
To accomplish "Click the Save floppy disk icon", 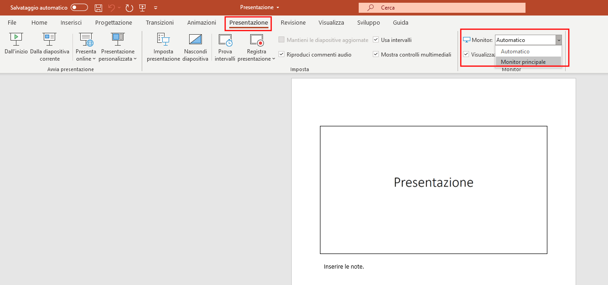I will point(98,8).
